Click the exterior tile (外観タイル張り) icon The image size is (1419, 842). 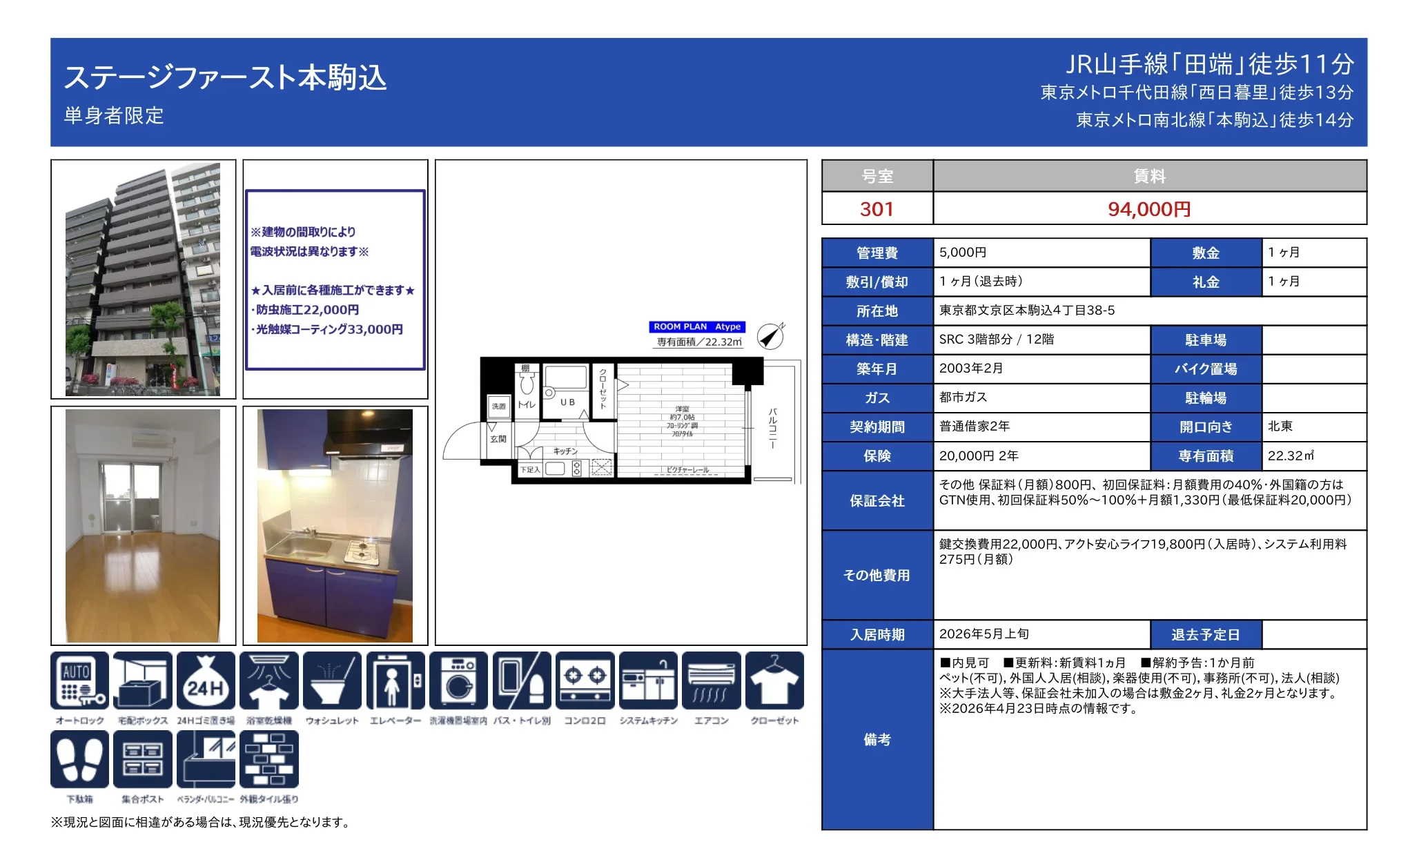point(269,759)
